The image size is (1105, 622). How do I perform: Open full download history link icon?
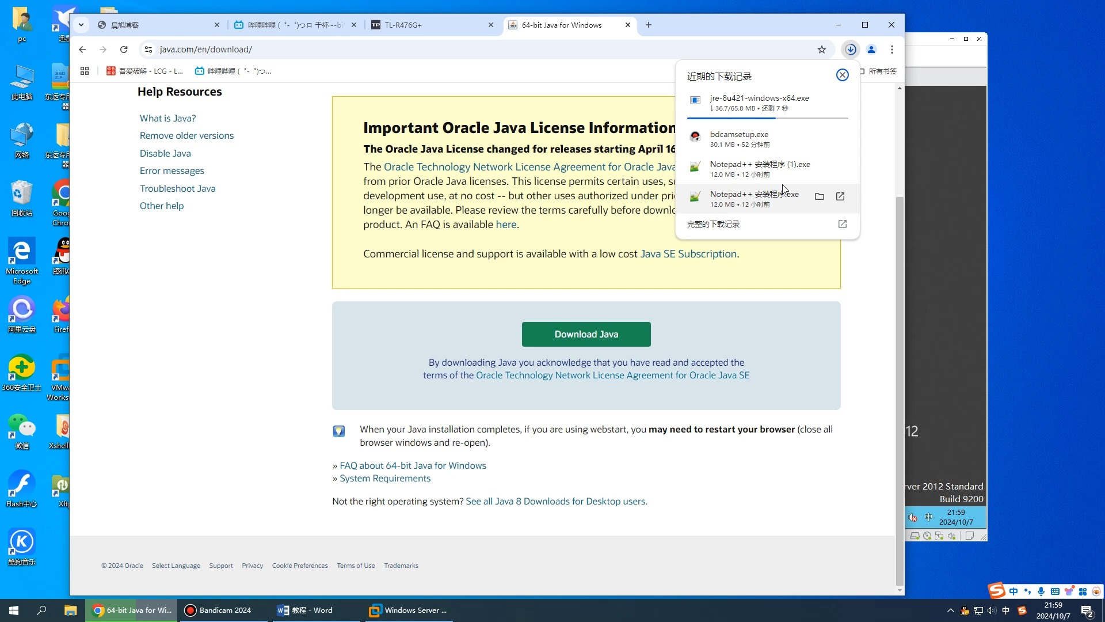[x=843, y=224]
